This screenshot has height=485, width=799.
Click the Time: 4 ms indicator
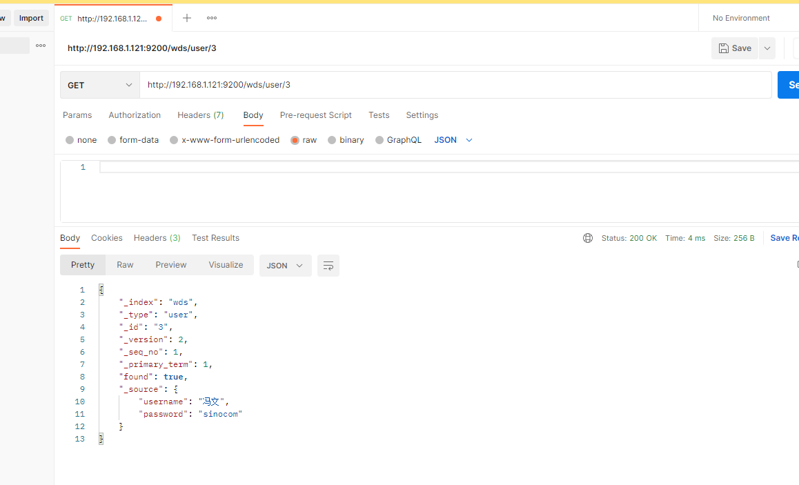[x=685, y=238]
